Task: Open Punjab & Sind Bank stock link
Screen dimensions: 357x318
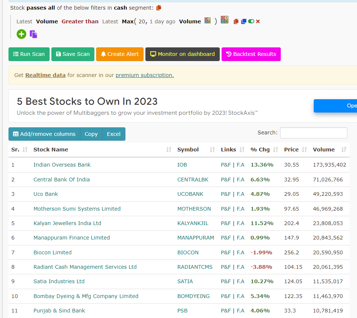Action: coord(59,311)
